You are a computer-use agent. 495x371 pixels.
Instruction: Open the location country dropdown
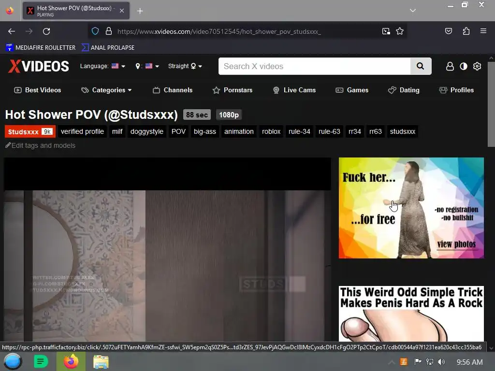(x=147, y=66)
